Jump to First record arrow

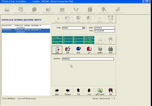pos(78,92)
